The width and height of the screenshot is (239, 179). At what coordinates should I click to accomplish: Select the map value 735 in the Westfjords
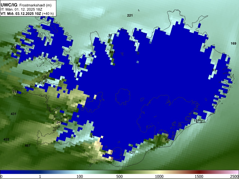[14, 47]
